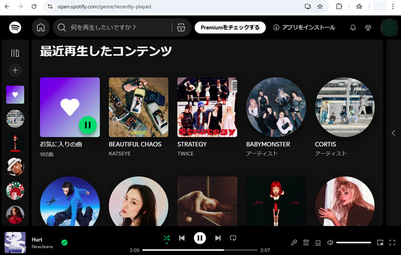Enter full screen player
Image resolution: width=401 pixels, height=255 pixels.
point(392,242)
